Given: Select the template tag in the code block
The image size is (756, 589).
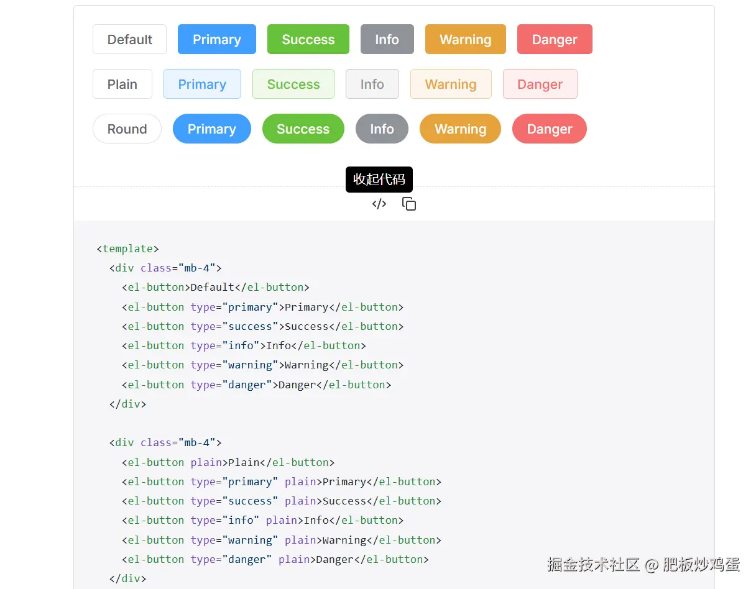Looking at the screenshot, I should [127, 249].
